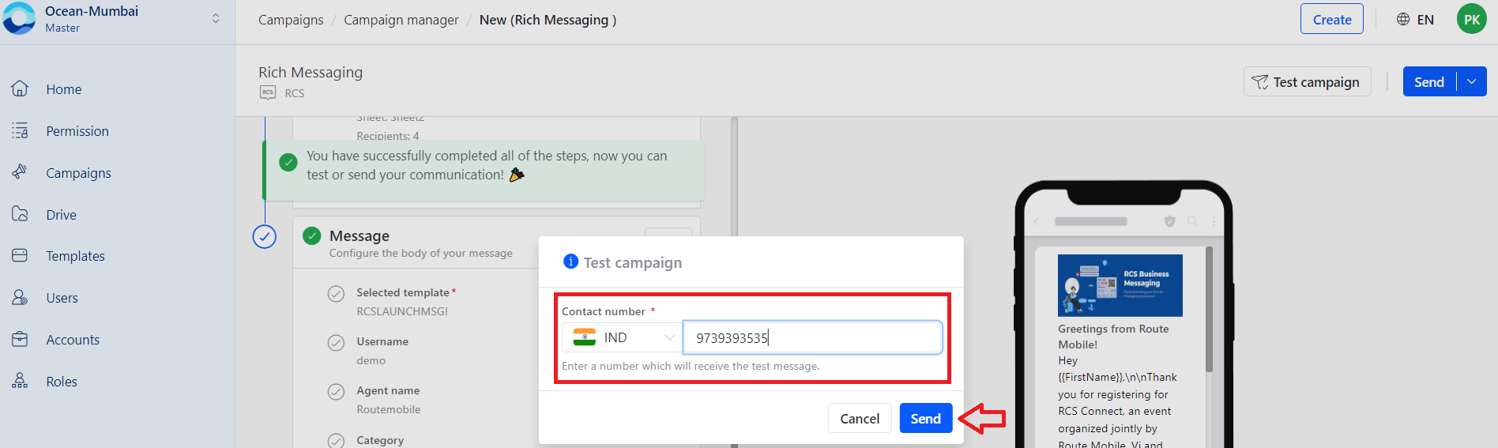The height and width of the screenshot is (448, 1498).
Task: Click the RCSLAUNCHMSG! template value
Action: pos(402,311)
